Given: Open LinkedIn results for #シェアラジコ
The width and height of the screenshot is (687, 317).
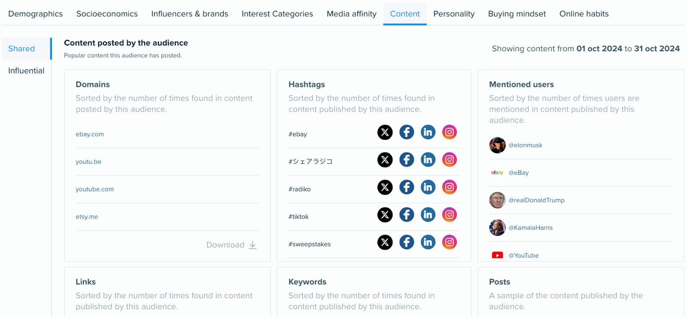Looking at the screenshot, I should tap(428, 159).
